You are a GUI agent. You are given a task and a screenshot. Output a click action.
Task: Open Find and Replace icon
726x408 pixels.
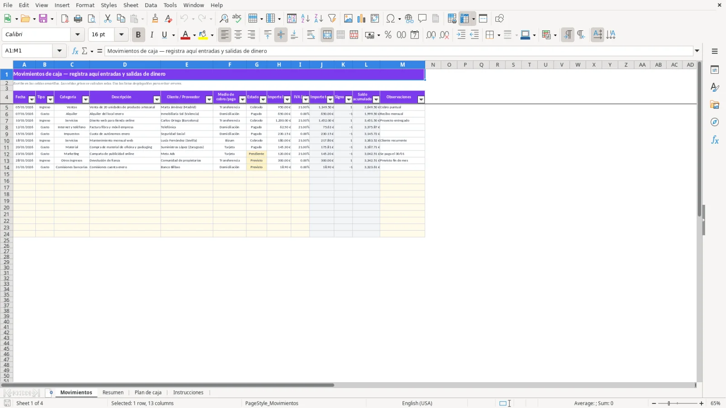pos(224,19)
